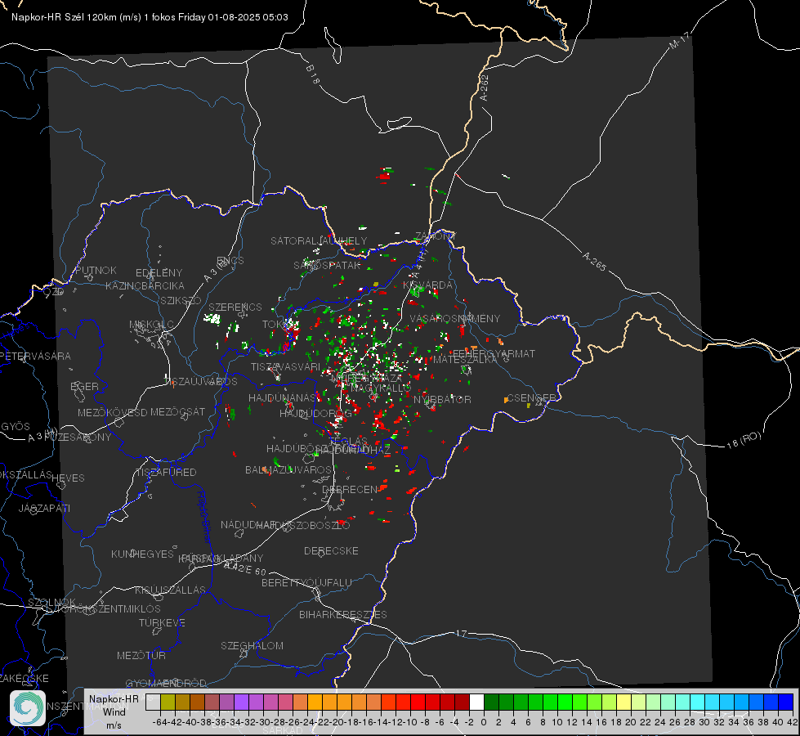Screen dimensions: 800x736
Task: Click the KISÚJSZÁLLÁS label
Action: click(x=171, y=590)
